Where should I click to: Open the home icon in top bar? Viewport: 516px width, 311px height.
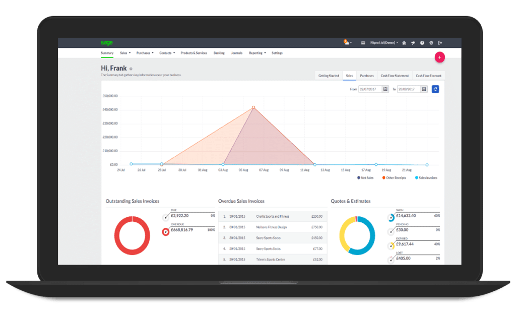tap(404, 43)
